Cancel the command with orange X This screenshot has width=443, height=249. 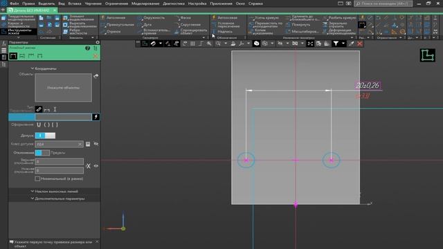(96, 56)
